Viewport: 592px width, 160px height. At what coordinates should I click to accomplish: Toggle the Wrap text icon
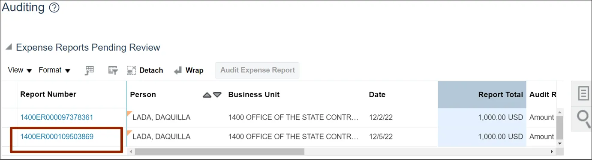tap(189, 70)
